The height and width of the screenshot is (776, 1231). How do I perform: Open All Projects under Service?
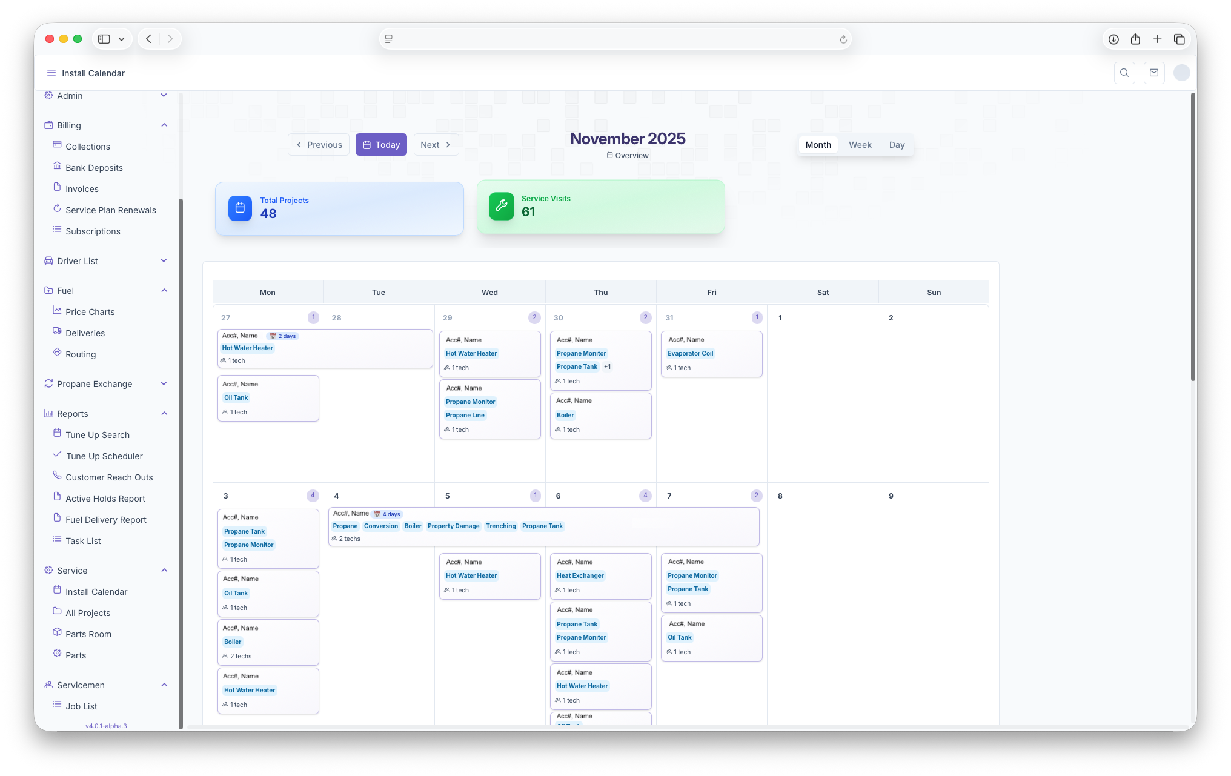click(x=88, y=613)
